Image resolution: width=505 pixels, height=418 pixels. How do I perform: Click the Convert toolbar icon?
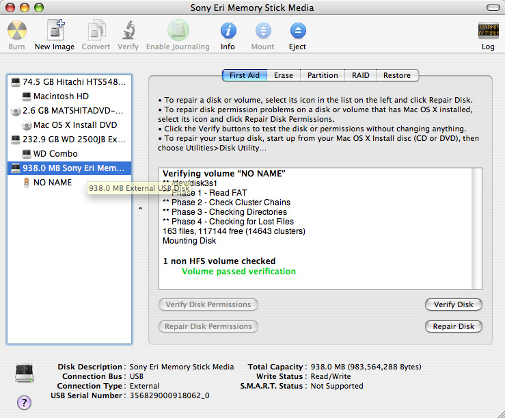click(x=96, y=31)
